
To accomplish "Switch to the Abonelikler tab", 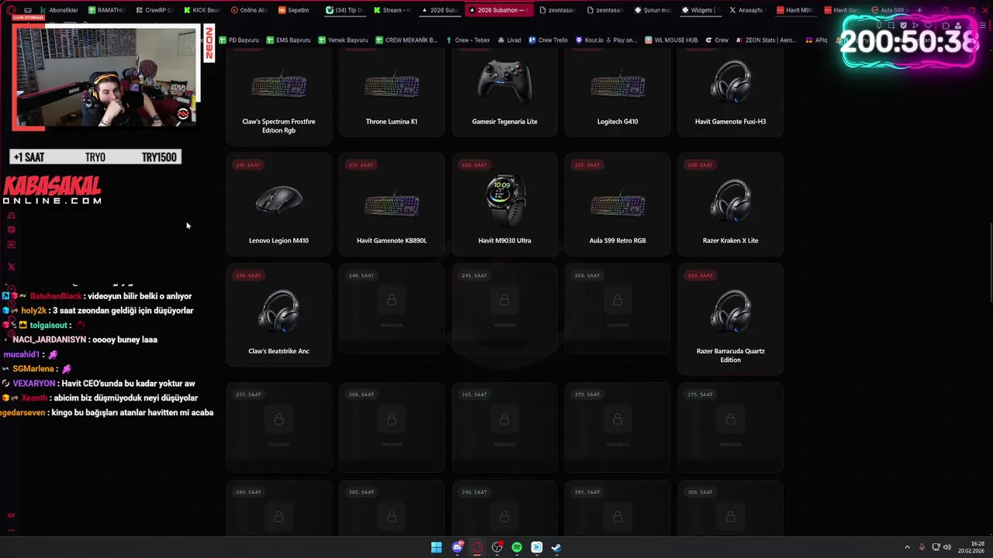I will click(59, 10).
